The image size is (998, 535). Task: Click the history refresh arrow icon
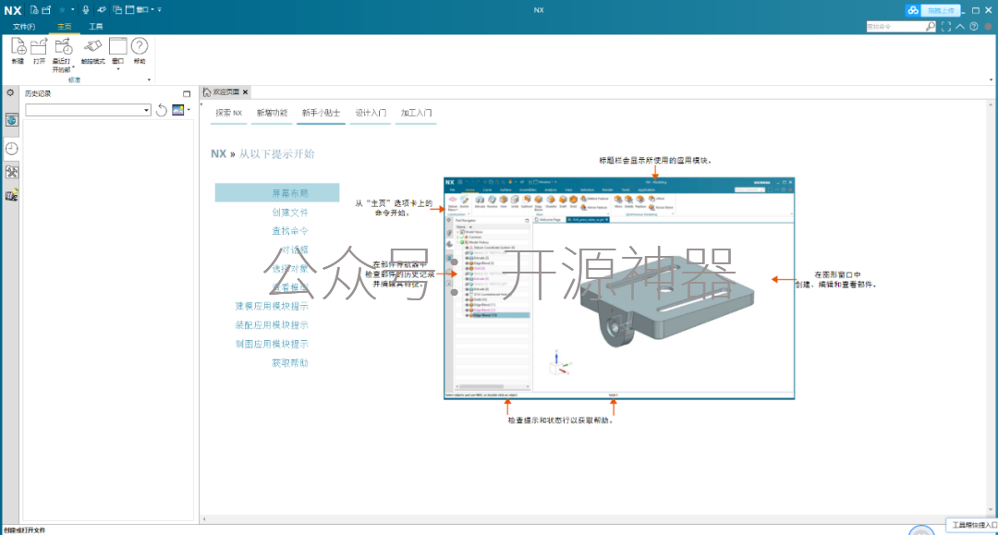[x=162, y=110]
